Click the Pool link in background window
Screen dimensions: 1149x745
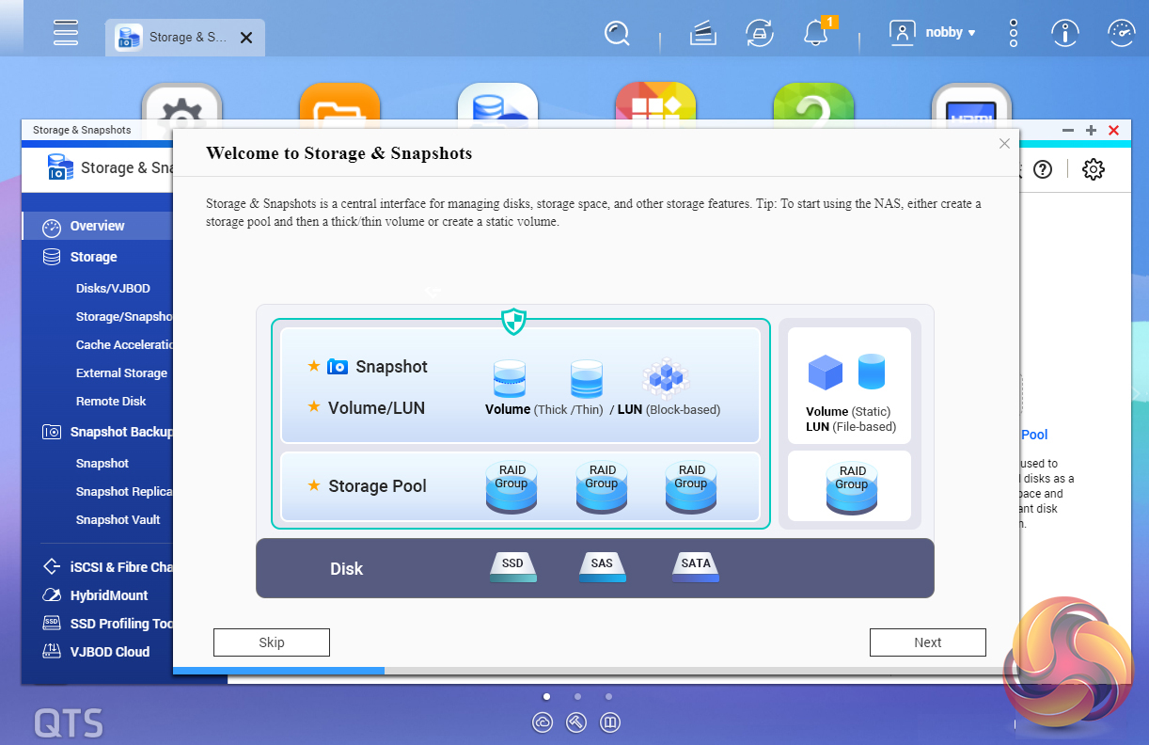[x=1034, y=435]
